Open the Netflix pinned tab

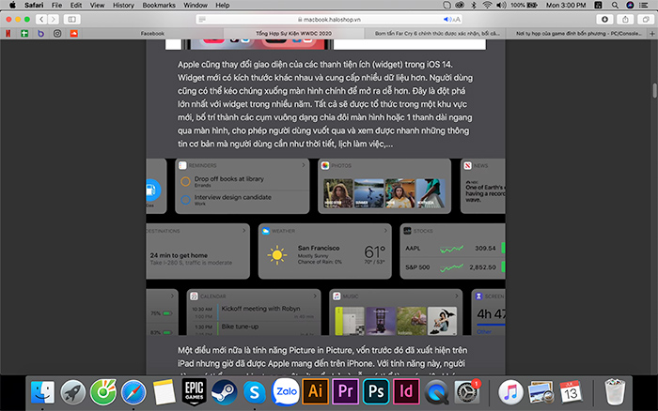coord(8,33)
